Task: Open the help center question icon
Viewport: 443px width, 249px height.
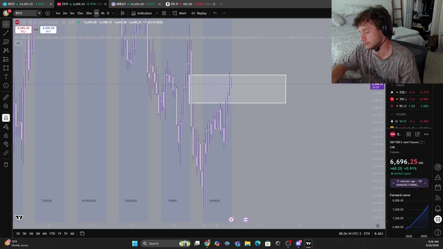Action: [438, 232]
